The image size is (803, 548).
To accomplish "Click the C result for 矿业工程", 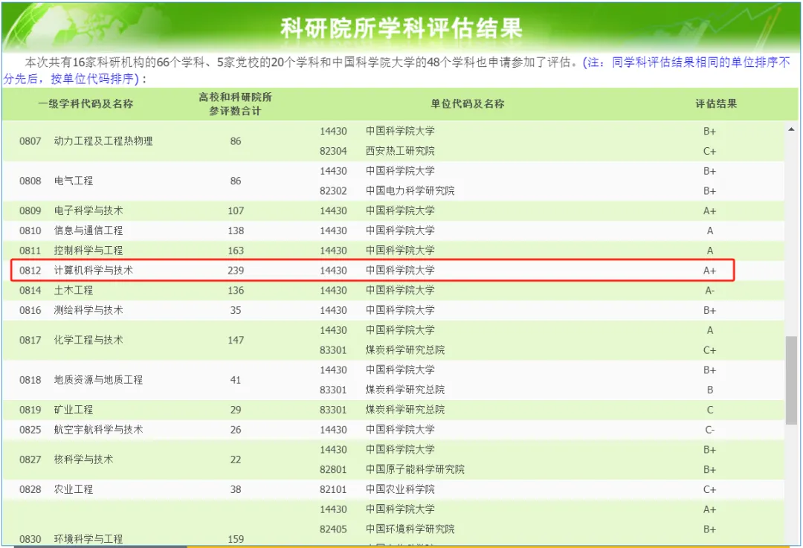I will point(710,410).
